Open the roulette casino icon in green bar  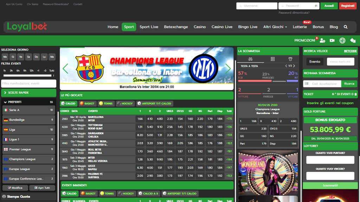342,40
